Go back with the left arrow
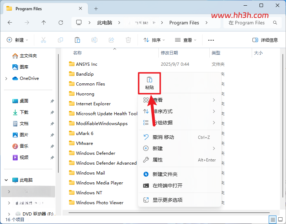Image resolution: width=286 pixels, height=224 pixels. tap(10, 23)
